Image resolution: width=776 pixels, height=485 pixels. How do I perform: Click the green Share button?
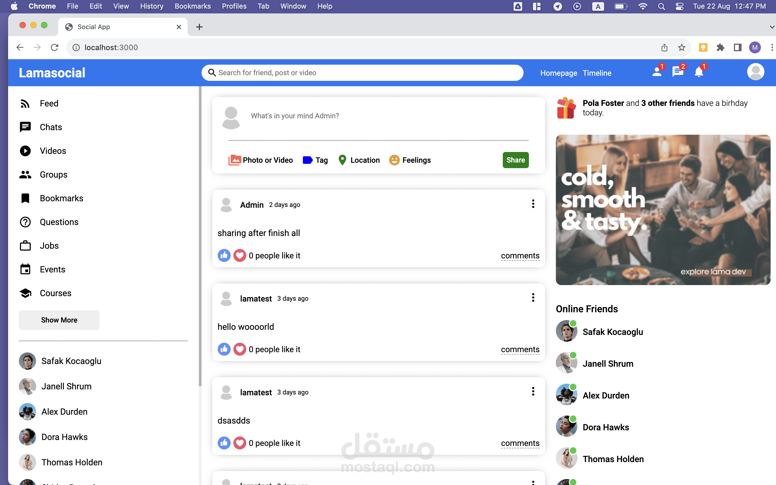point(516,160)
